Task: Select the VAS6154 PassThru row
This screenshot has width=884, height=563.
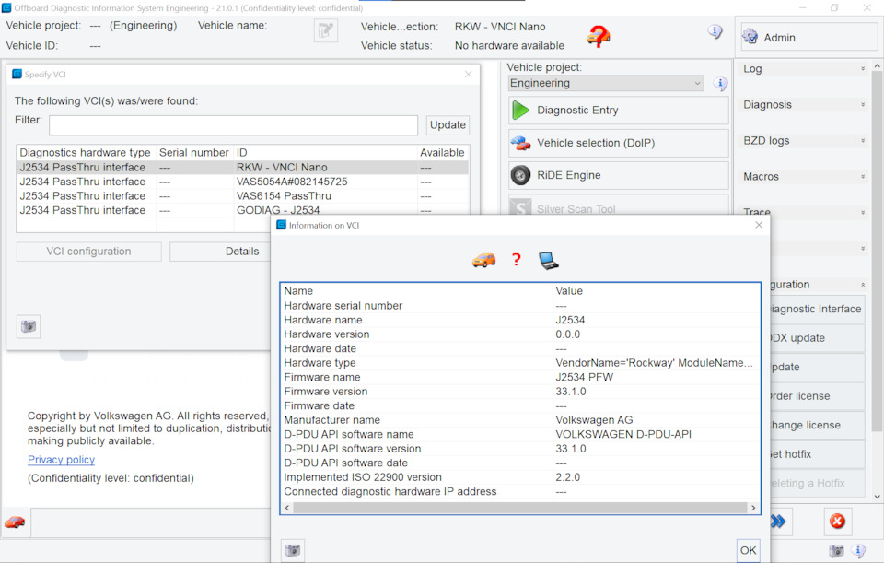Action: [x=243, y=195]
